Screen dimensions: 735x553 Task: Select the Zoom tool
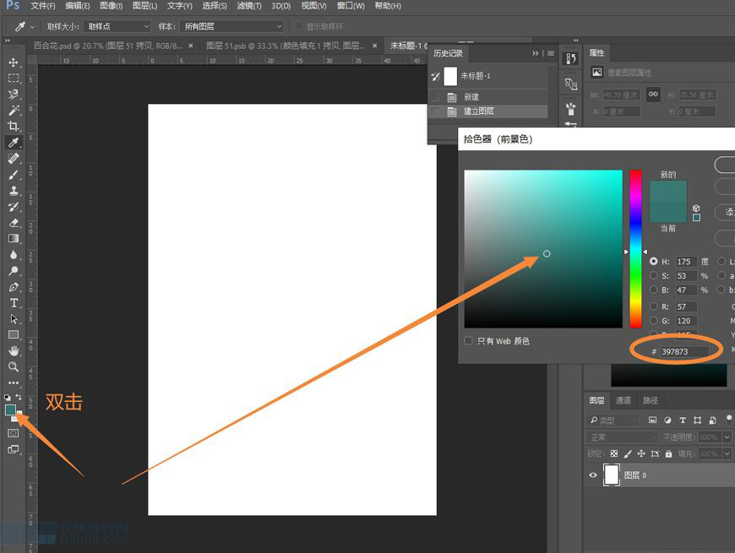coord(12,367)
